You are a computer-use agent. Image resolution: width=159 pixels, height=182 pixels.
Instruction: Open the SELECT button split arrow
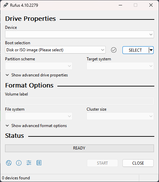tap(151, 50)
